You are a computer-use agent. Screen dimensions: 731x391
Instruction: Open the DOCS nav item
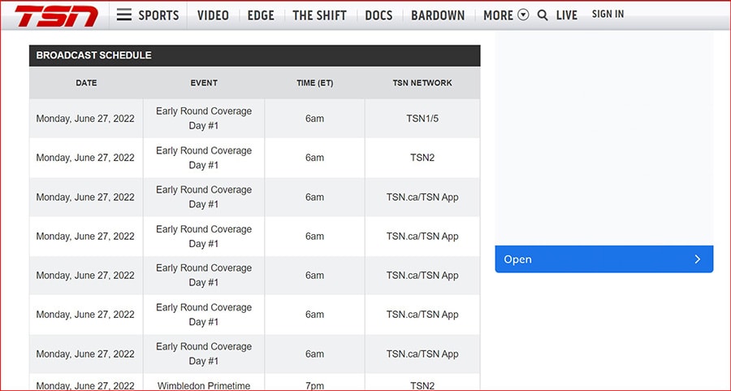pyautogui.click(x=378, y=15)
